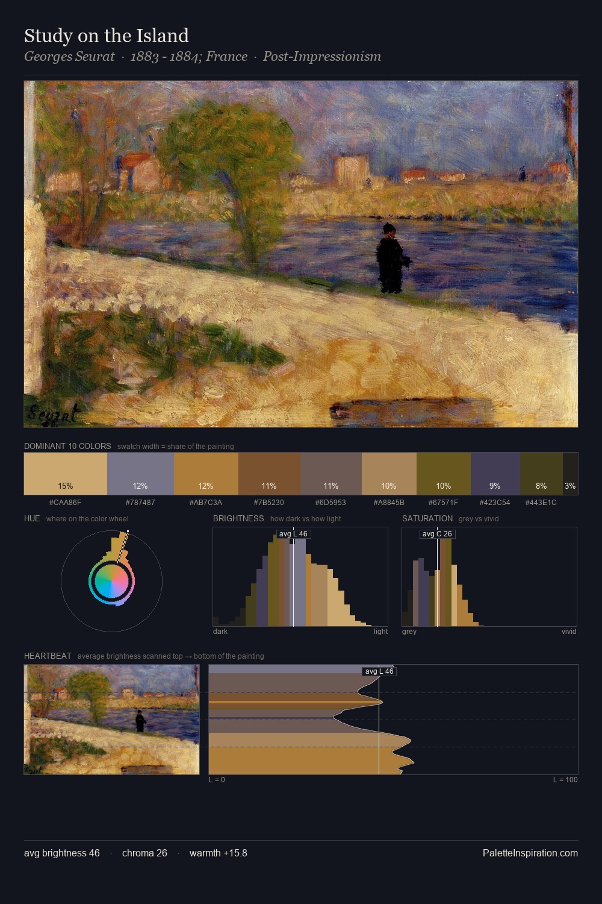
Task: Click the 'vivid' saturation axis label
Action: [569, 632]
